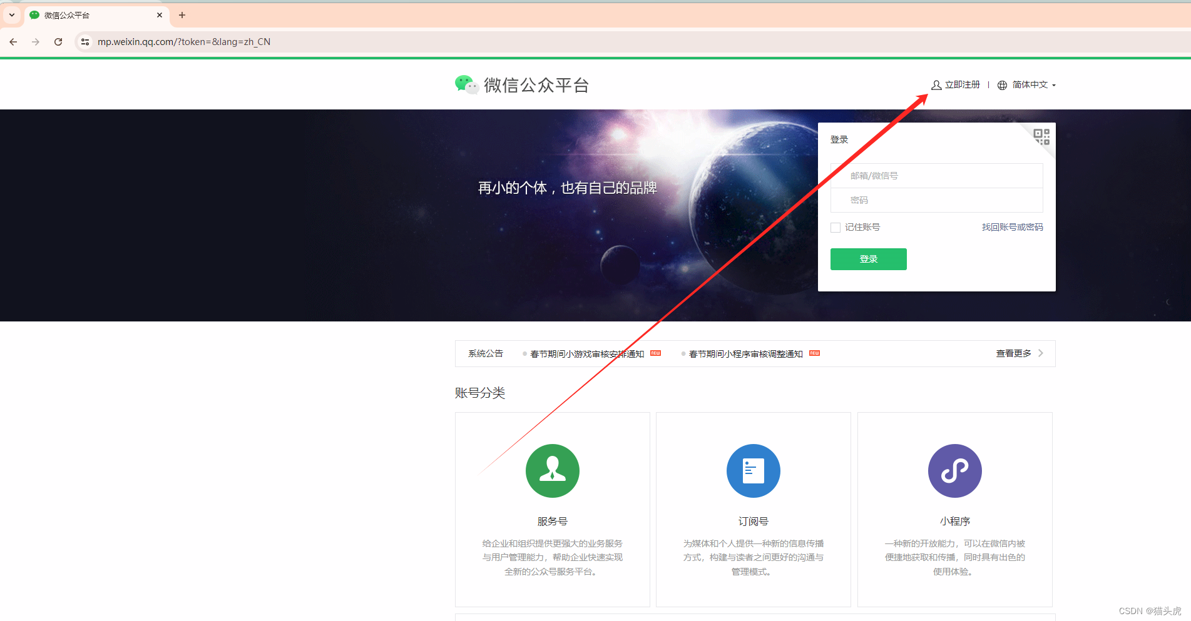Open site info icon in address bar
The height and width of the screenshot is (621, 1191).
pyautogui.click(x=85, y=42)
